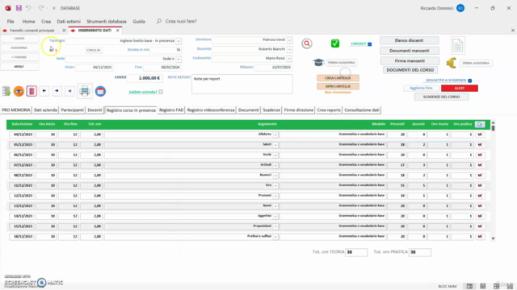517x290 pixels.
Task: Open the File menu
Action: coord(11,21)
